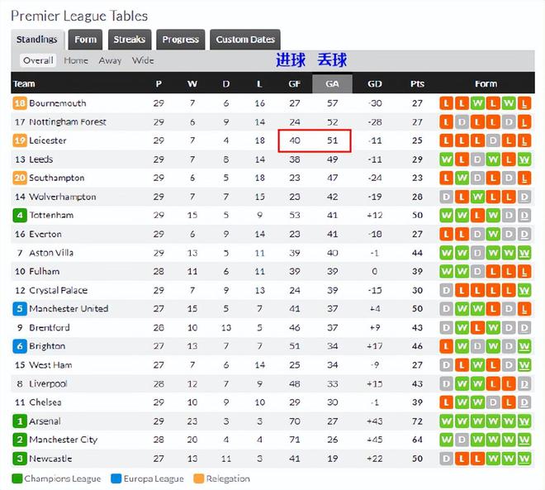Click Newcastle's green position badge 3
Screen dimensions: 545x490
tap(20, 459)
